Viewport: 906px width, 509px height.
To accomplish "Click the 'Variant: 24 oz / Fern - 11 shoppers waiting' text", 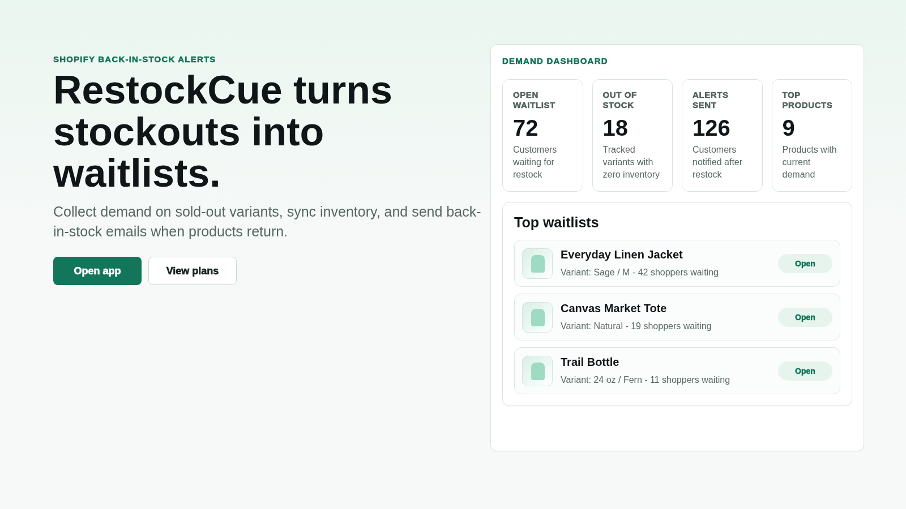I will 645,379.
